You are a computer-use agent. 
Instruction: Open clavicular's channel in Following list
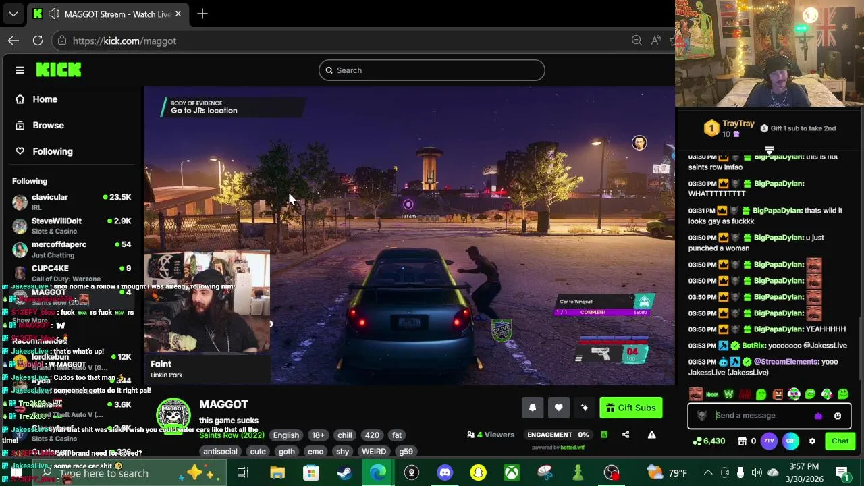72,201
